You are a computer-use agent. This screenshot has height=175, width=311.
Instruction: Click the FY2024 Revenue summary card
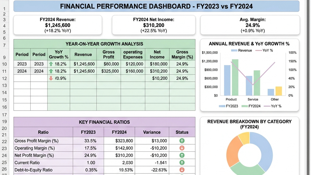(x=58, y=25)
